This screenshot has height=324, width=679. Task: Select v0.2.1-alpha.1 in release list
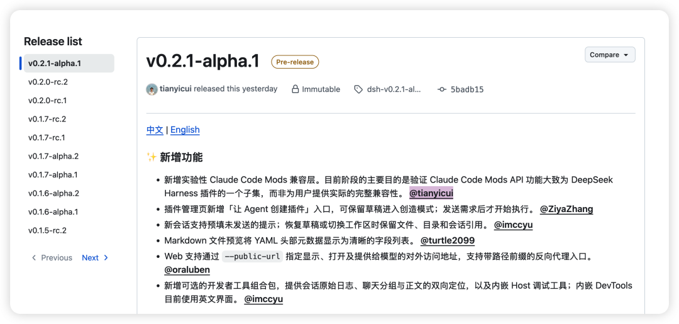pyautogui.click(x=69, y=64)
